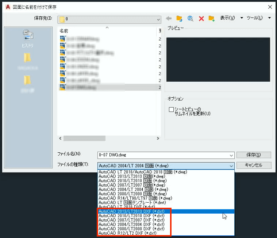Click the Back arrow icon in the toolbar
The width and height of the screenshot is (277, 238).
point(169,18)
